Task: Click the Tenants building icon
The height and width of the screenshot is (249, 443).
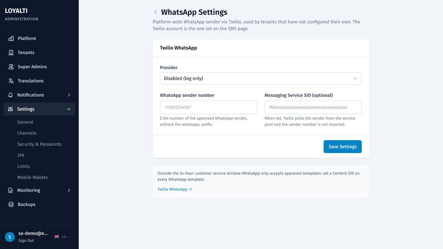Action: click(11, 53)
